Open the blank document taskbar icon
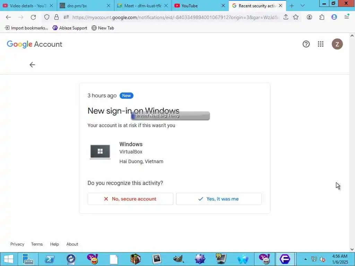The width and height of the screenshot is (355, 266). coord(114,259)
